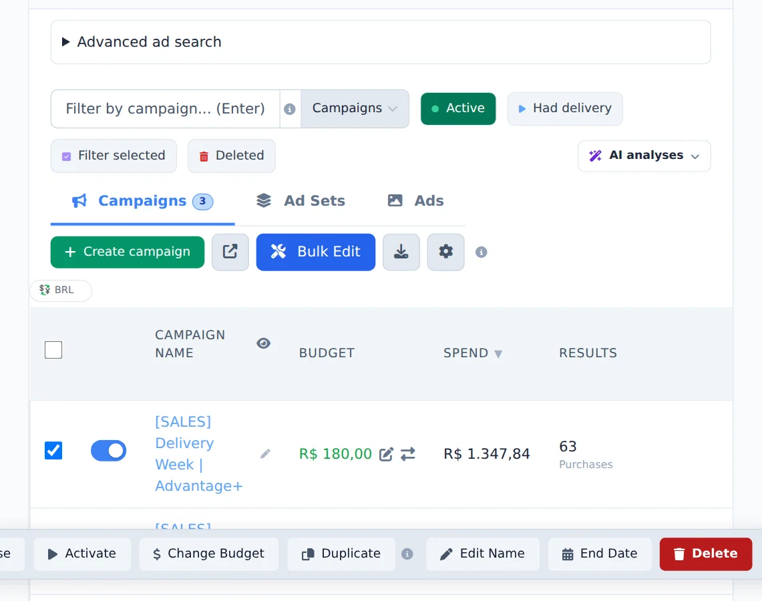
Task: Click the info icon next to the gear button
Action: pyautogui.click(x=481, y=252)
